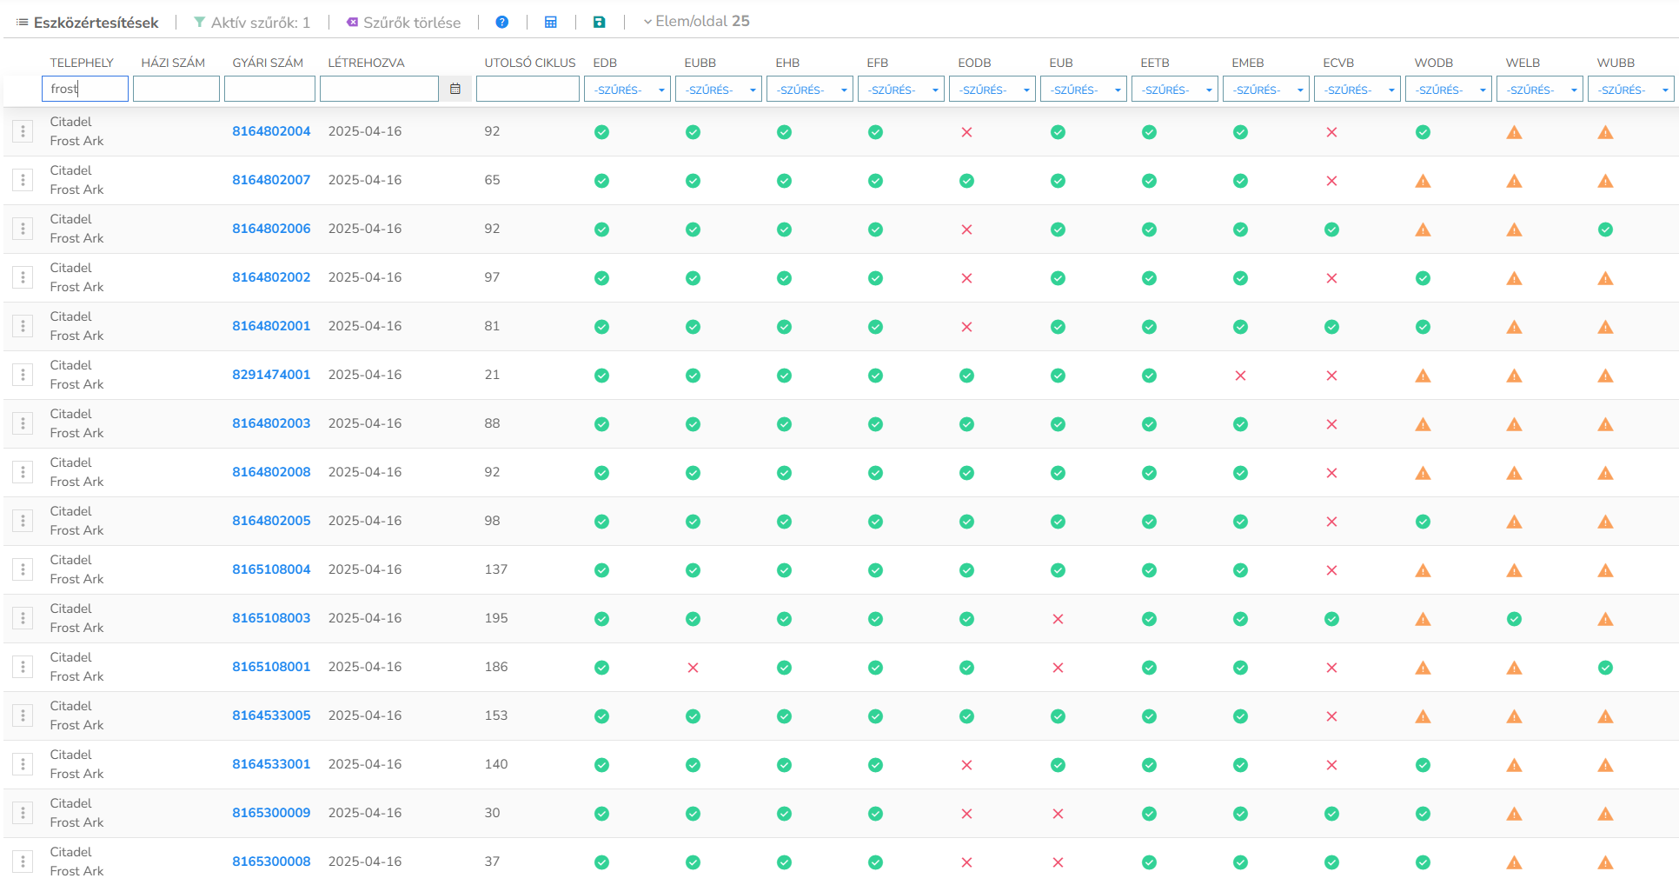Image resolution: width=1679 pixels, height=885 pixels.
Task: Click the green save icon
Action: pos(599,22)
